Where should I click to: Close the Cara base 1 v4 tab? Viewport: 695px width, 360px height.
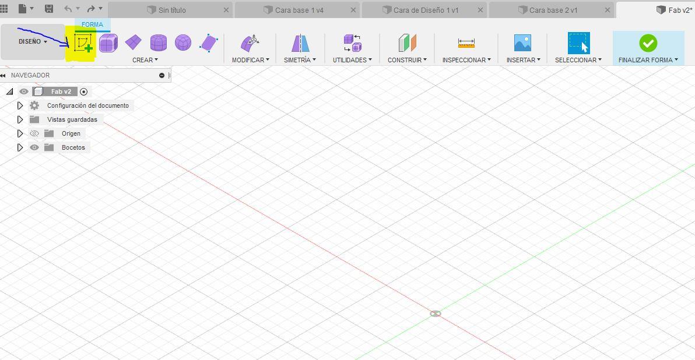pyautogui.click(x=353, y=10)
